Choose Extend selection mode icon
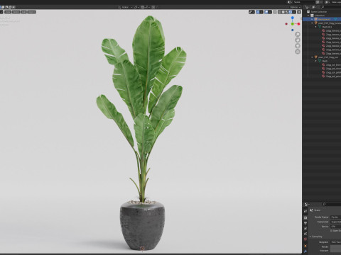 click(3, 7)
